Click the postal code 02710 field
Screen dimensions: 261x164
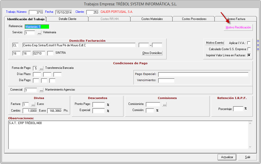coord(39,53)
